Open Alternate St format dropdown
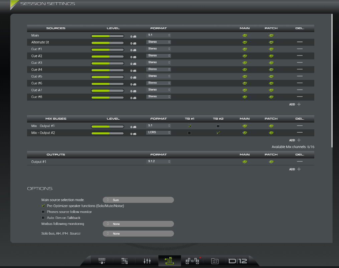 click(x=159, y=42)
